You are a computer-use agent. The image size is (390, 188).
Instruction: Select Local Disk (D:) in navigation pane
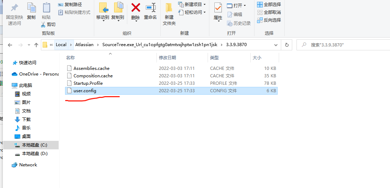pos(31,154)
